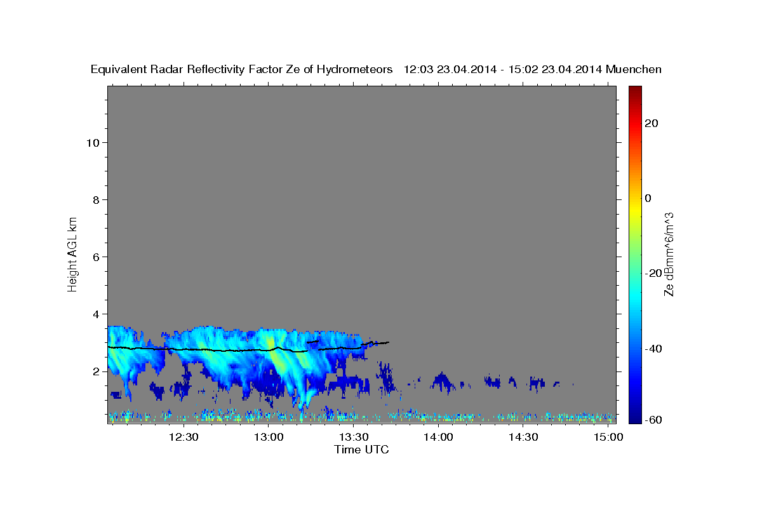
Task: Click the yellow region of the colorbar
Action: tap(635, 210)
